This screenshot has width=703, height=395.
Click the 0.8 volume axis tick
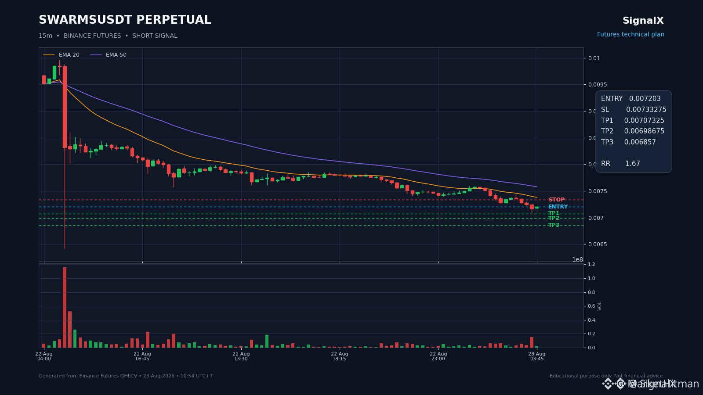591,292
